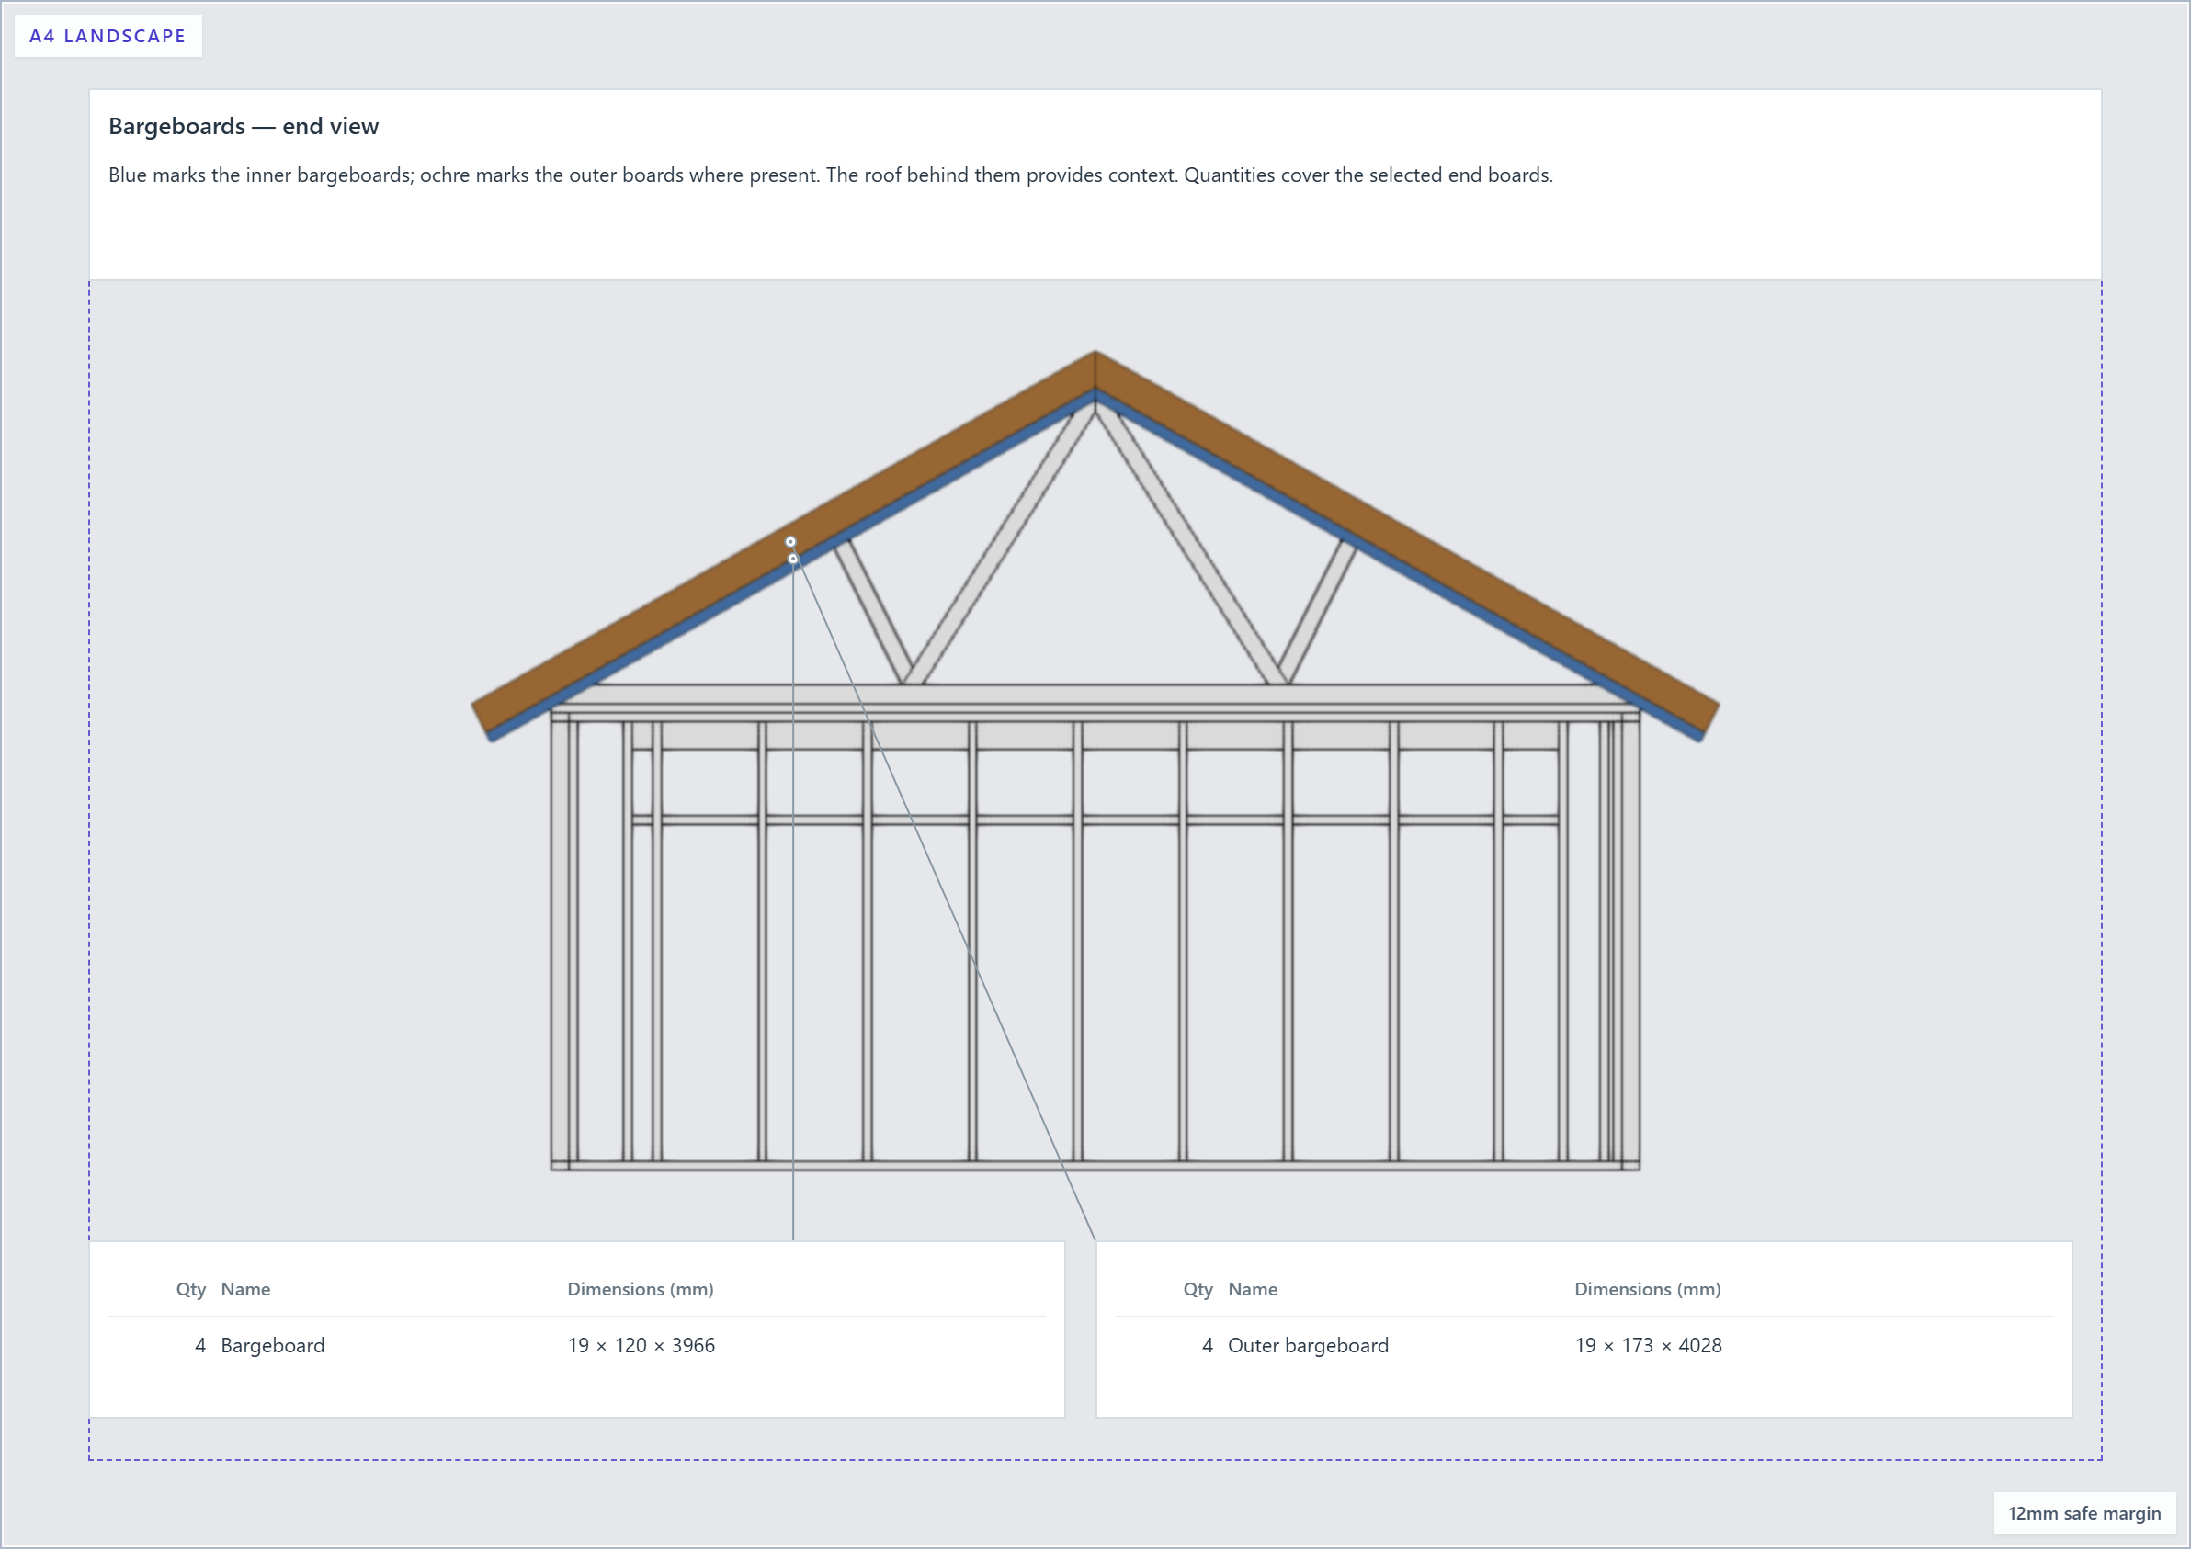Click the description paragraph about blue inner bargeboards
The width and height of the screenshot is (2191, 1549).
(x=830, y=175)
